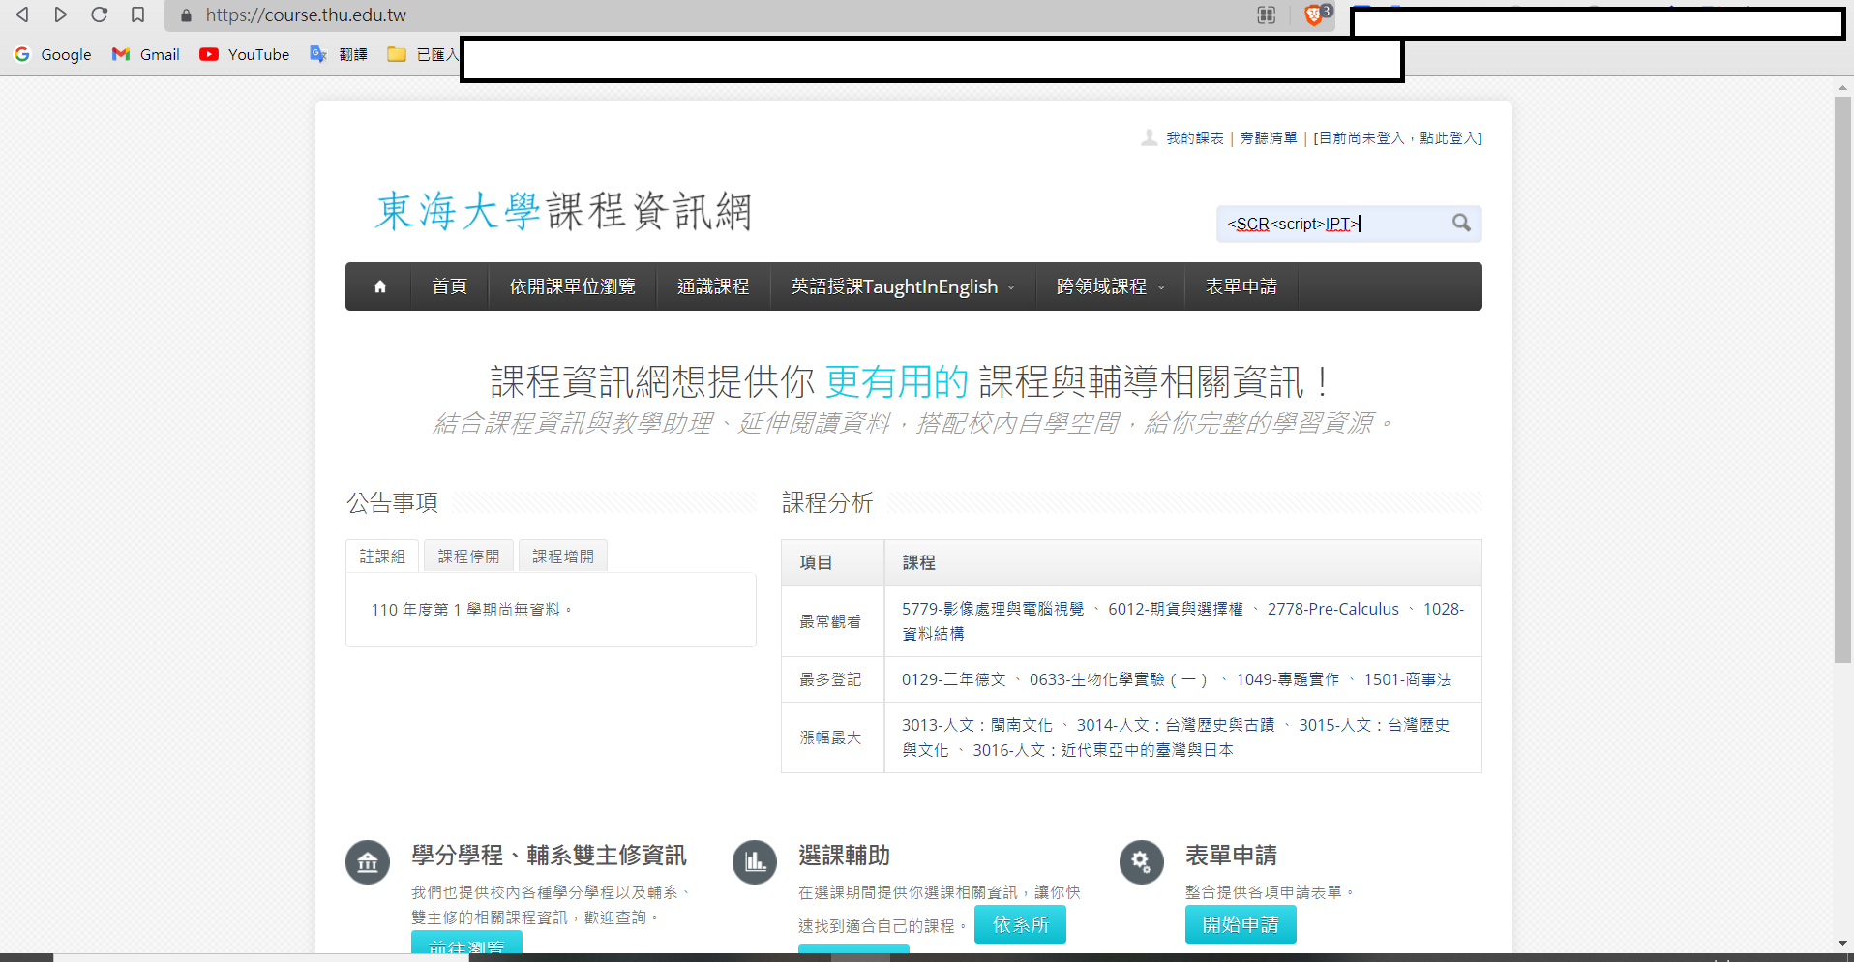1854x962 pixels.
Task: Open 依開課單位瀏覽 in the navigation menu
Action: [x=572, y=286]
